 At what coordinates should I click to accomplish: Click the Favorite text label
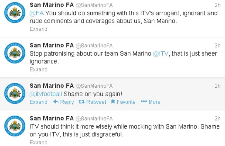click(126, 102)
